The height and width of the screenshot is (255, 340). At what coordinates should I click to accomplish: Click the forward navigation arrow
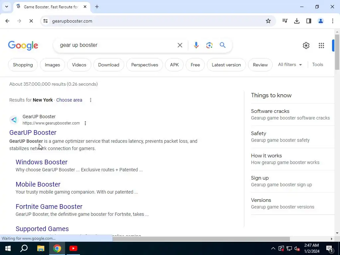coord(19,21)
